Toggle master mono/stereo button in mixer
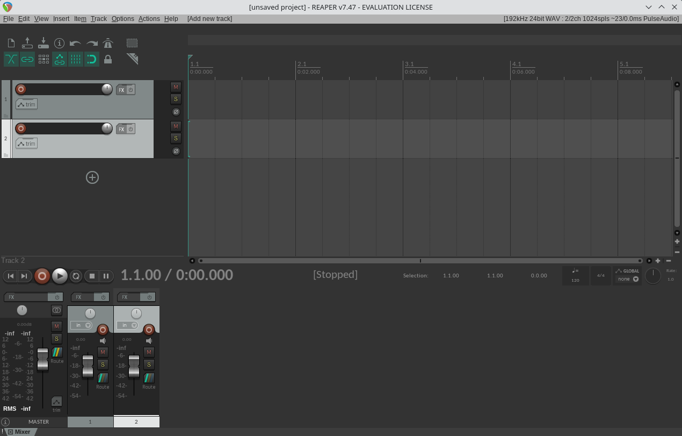Screen dimensions: 682x436 pos(56,310)
